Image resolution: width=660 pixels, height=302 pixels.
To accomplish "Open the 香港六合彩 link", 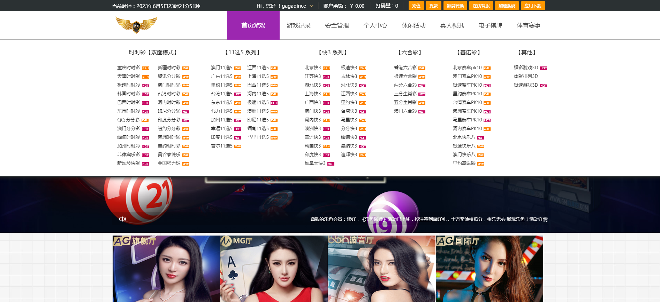I will click(x=405, y=67).
